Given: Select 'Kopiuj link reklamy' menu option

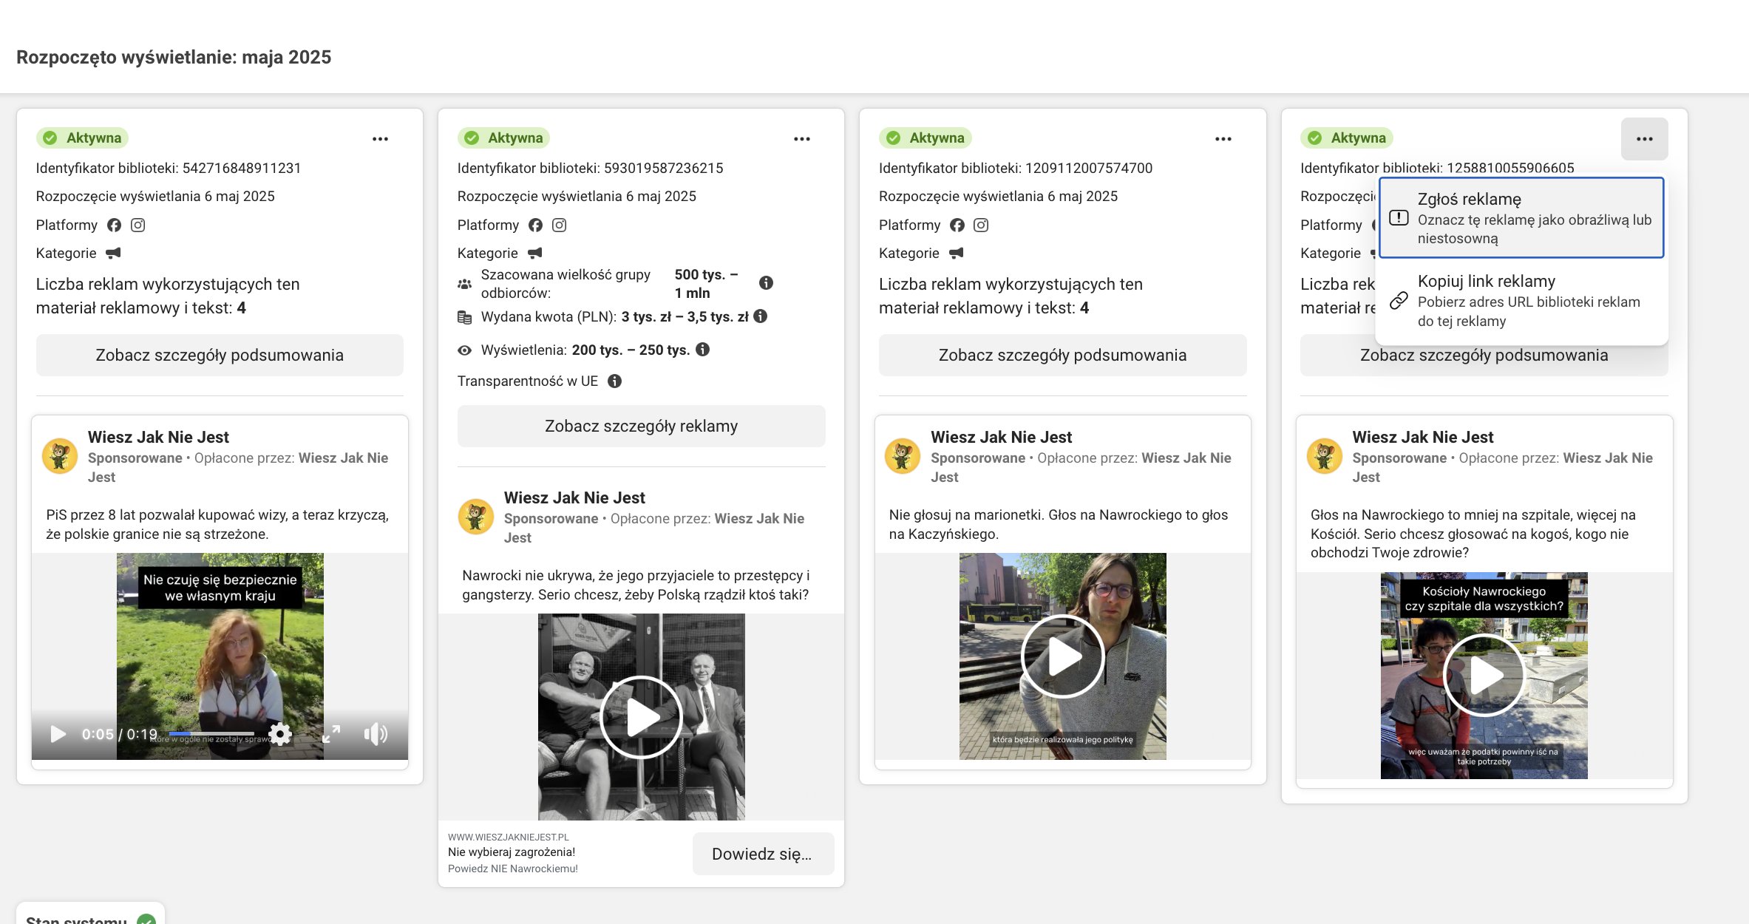Looking at the screenshot, I should coord(1521,300).
